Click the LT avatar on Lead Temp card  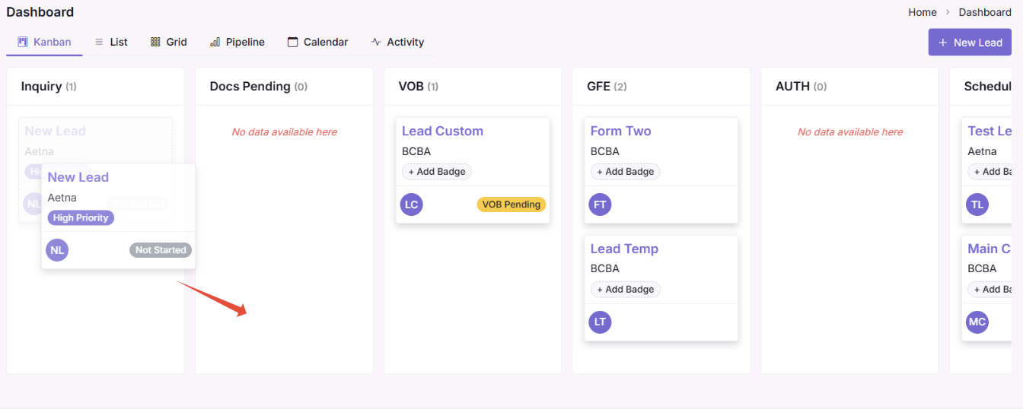coord(600,322)
